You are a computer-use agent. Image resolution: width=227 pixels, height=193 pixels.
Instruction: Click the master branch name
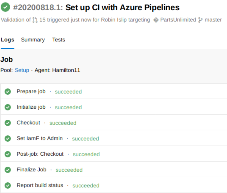213,20
